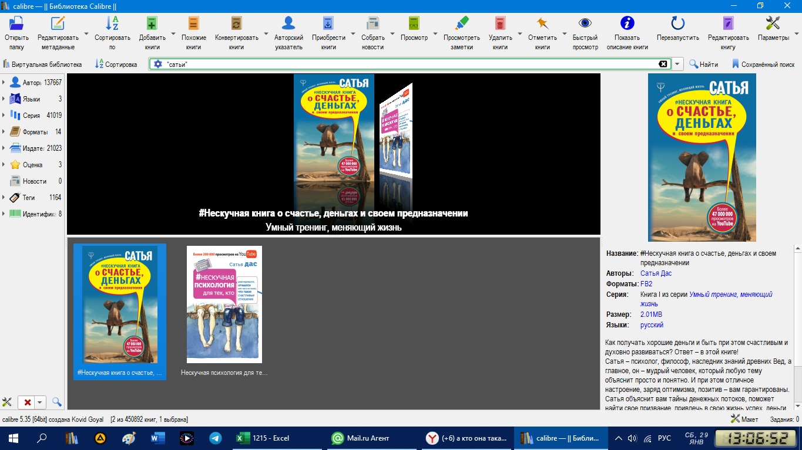Open Конвертировать книги tool
802x450 pixels.
236,23
